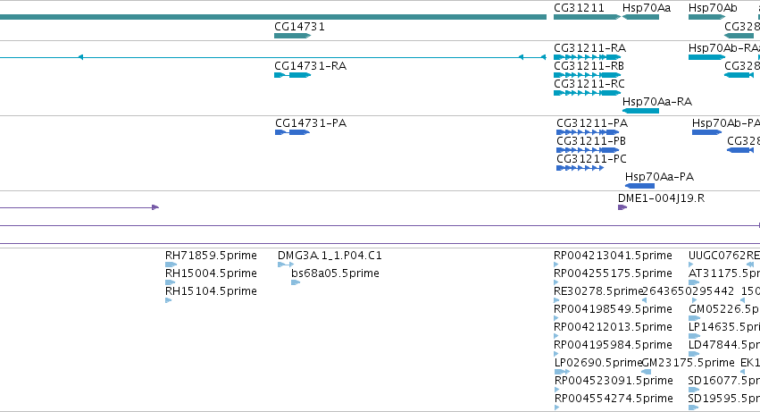Screen dimensions: 760x412
Task: Select the Hsp70Ab gene bar
Action: tap(706, 17)
